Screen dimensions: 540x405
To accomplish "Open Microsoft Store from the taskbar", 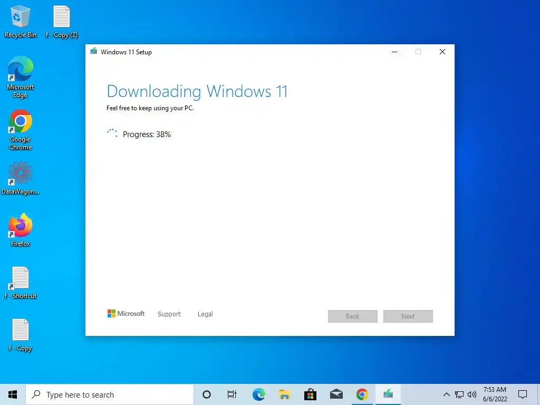I will [310, 394].
